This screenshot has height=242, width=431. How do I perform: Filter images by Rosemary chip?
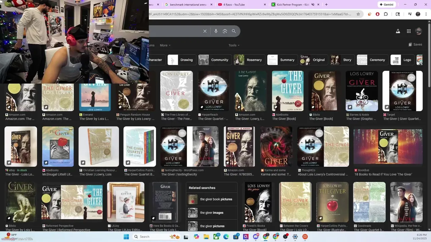tap(249, 60)
